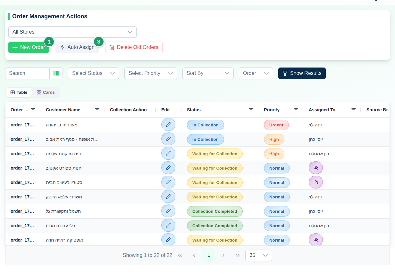This screenshot has width=395, height=280.
Task: Edit the order for חנות ספורט אקטיב
Action: [168, 168]
